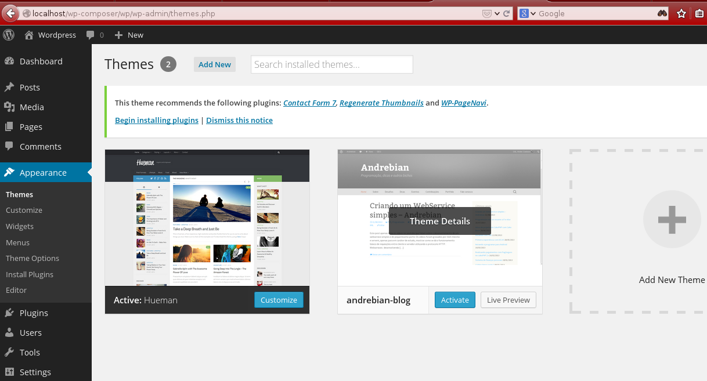Image resolution: width=707 pixels, height=381 pixels.
Task: Click the Comments bubble icon in sidebar
Action: [x=9, y=147]
